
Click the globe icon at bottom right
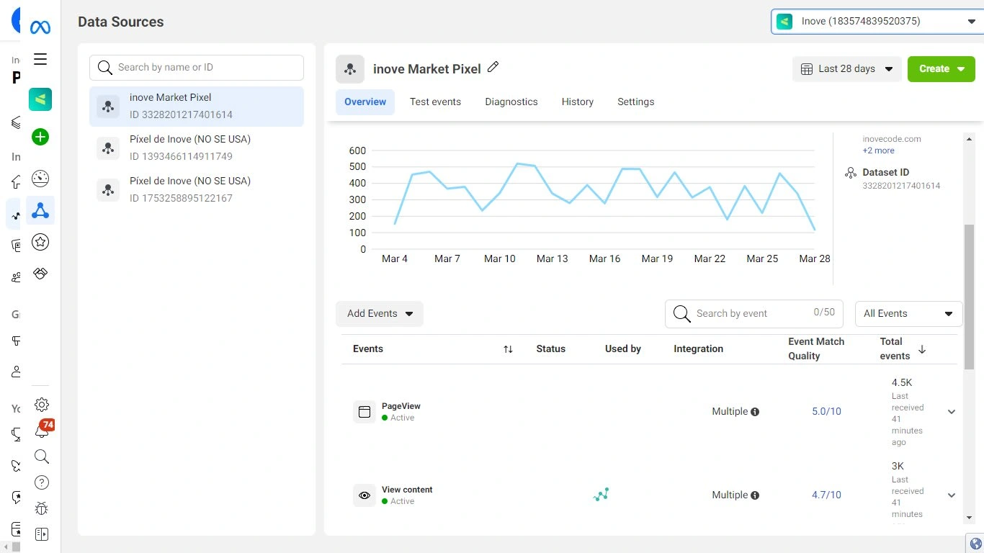(x=975, y=544)
